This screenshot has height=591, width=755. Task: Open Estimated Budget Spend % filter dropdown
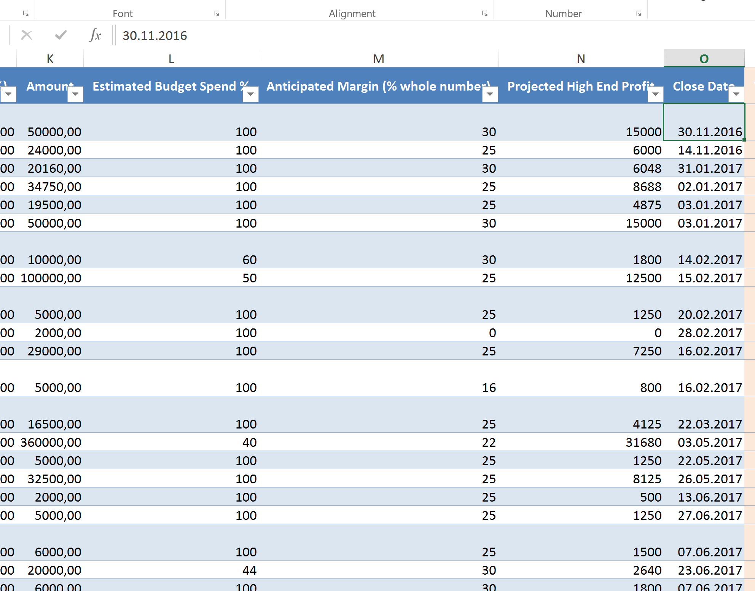[x=251, y=94]
